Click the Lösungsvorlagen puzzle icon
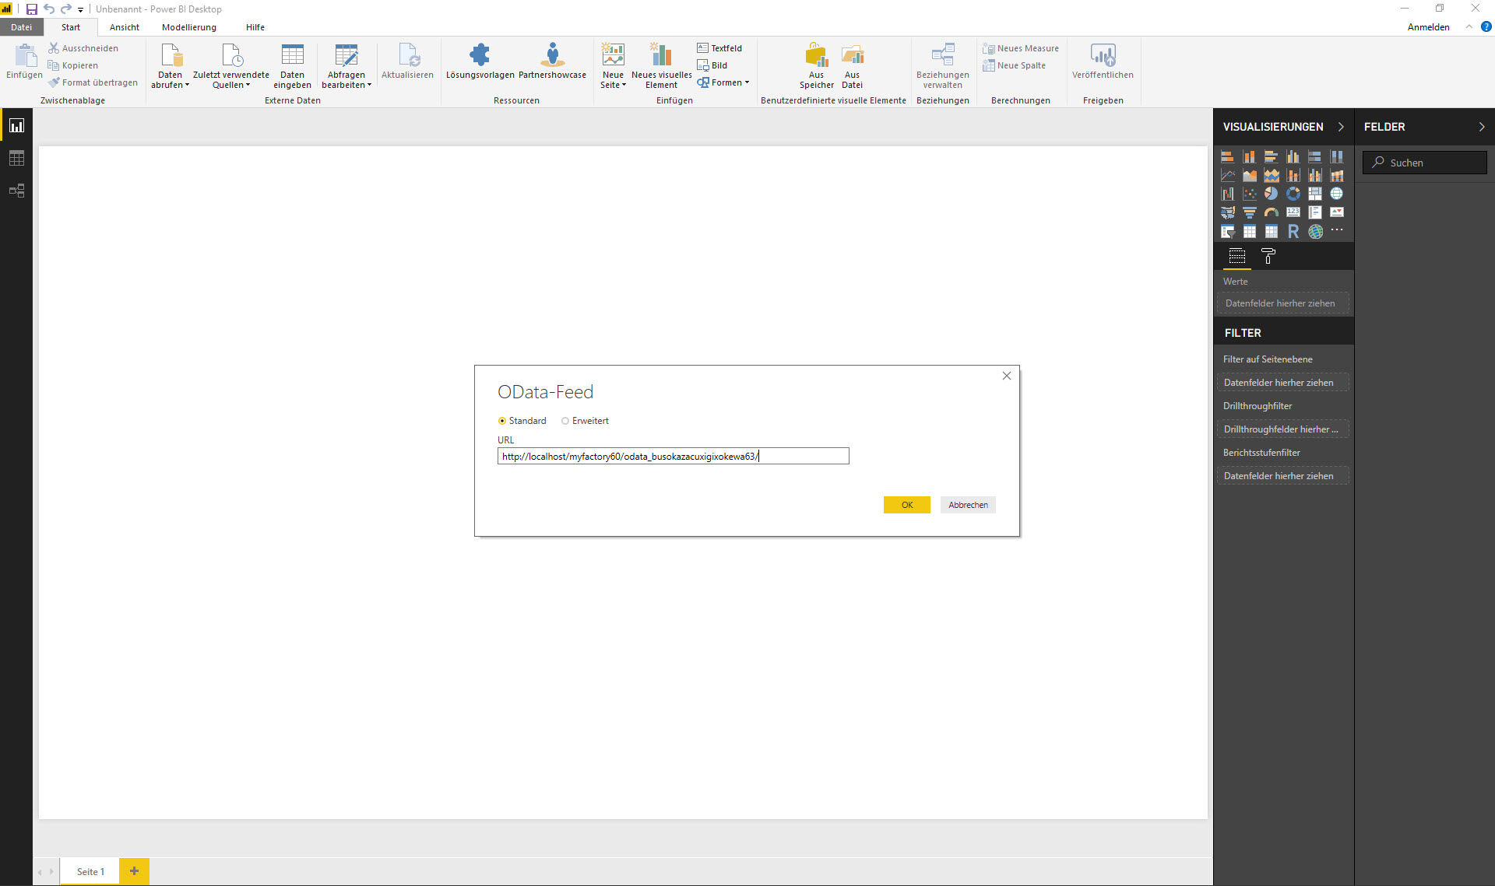This screenshot has height=886, width=1495. (480, 55)
